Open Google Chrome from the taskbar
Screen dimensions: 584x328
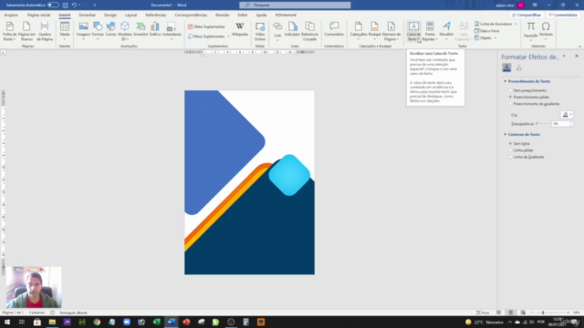(x=97, y=322)
